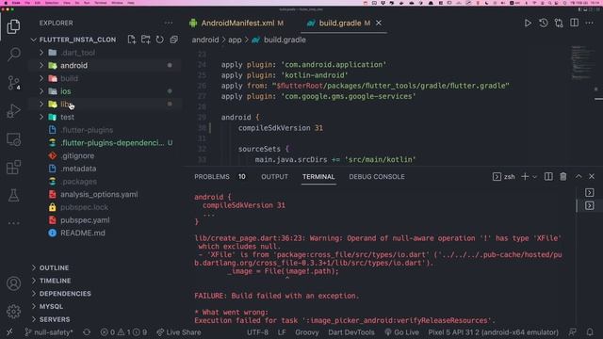Expand the lib folder
603x339 pixels.
(x=41, y=105)
